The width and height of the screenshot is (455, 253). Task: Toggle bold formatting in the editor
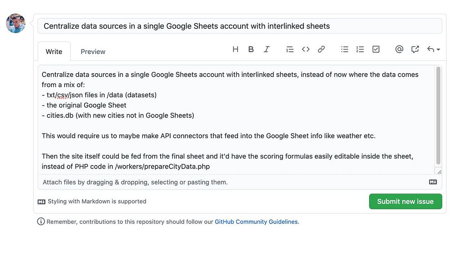tap(251, 50)
